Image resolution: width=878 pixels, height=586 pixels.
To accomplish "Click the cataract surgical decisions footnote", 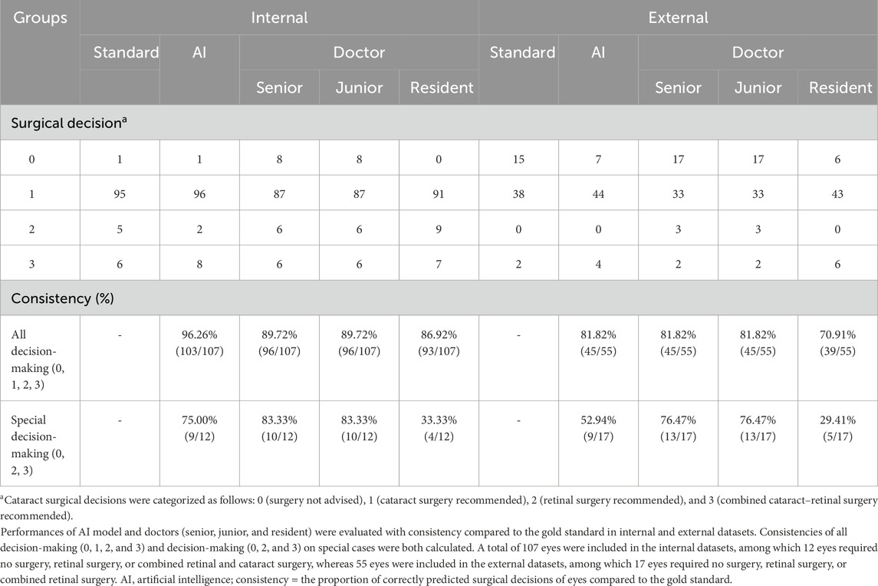I will pos(439,506).
